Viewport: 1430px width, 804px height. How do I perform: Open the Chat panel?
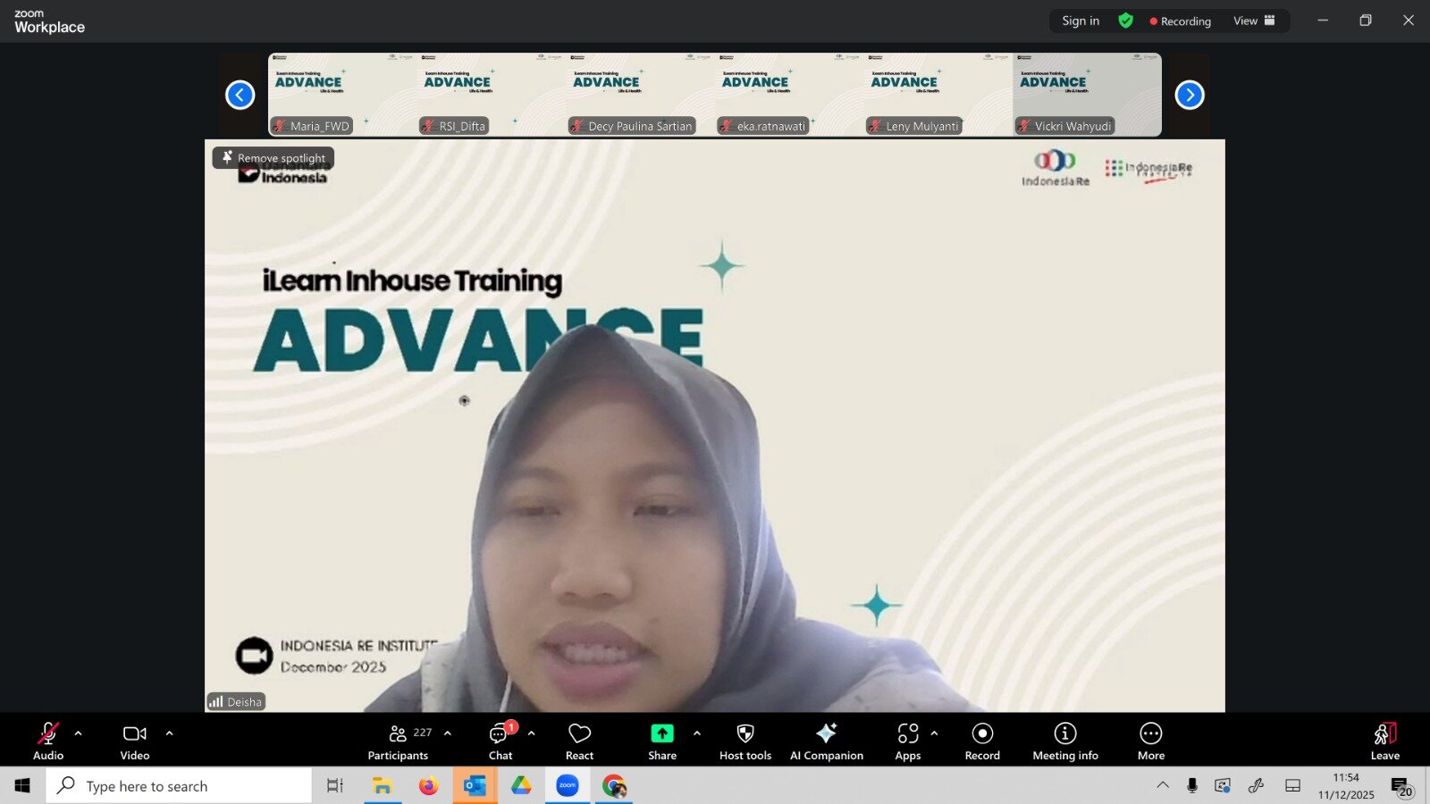[500, 741]
